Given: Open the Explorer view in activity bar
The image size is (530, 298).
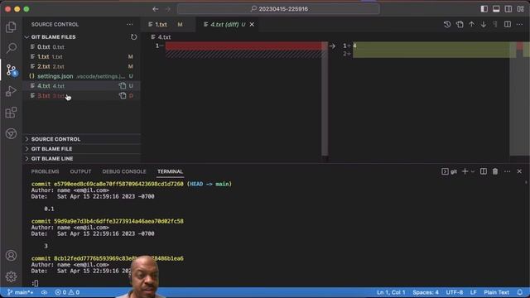Looking at the screenshot, I should (x=11, y=27).
